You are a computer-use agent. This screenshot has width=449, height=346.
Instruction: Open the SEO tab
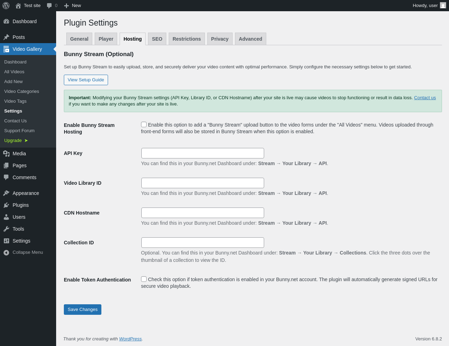coord(157,39)
